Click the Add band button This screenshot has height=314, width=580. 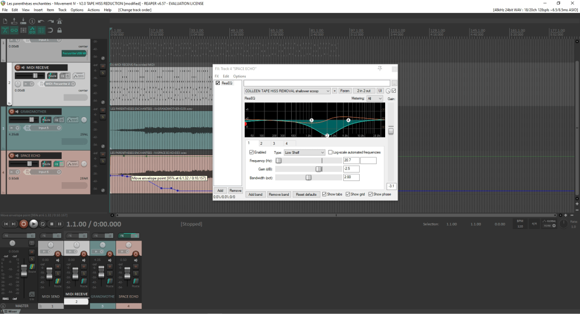[x=254, y=194]
